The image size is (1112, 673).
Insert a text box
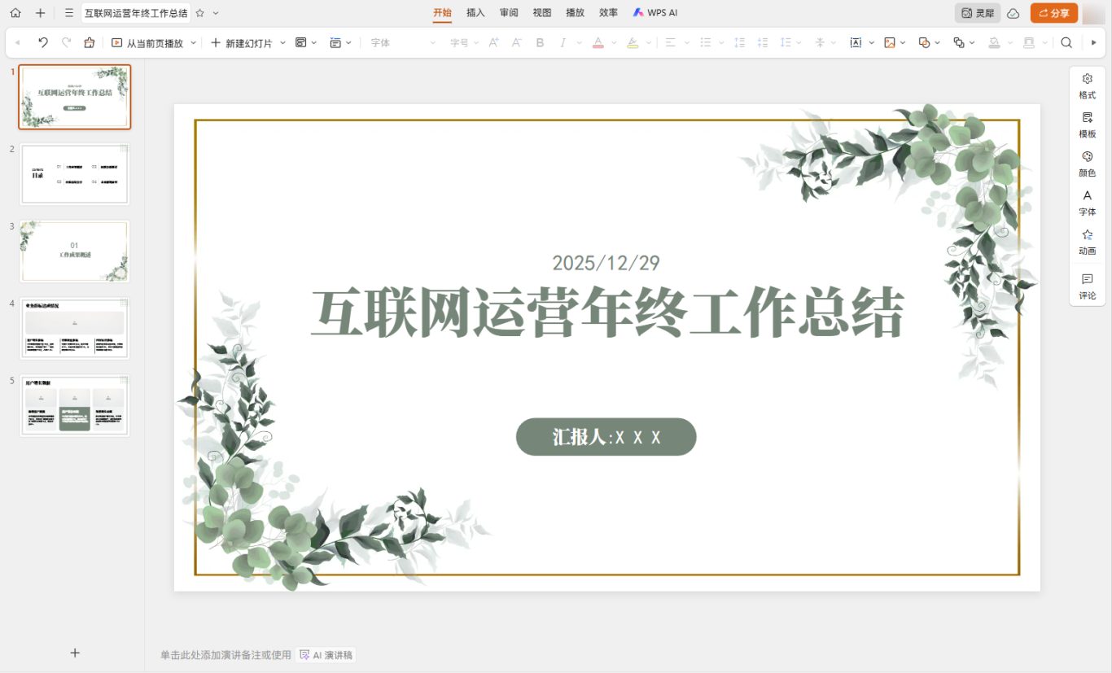tap(856, 42)
